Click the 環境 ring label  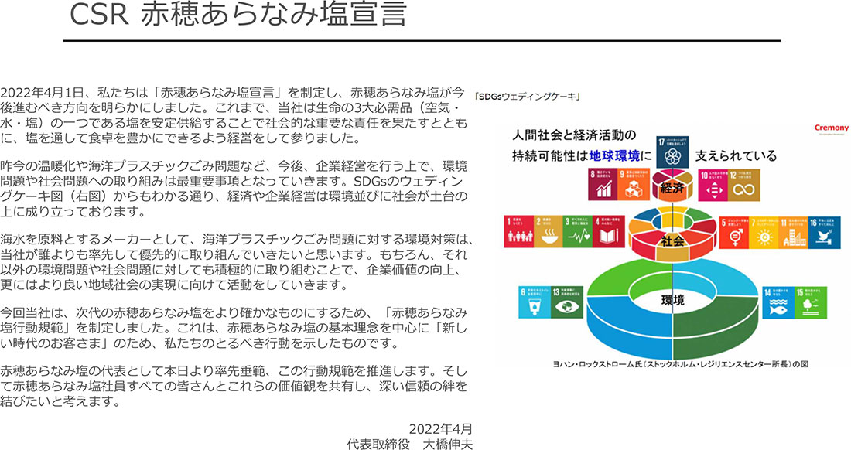click(x=671, y=300)
